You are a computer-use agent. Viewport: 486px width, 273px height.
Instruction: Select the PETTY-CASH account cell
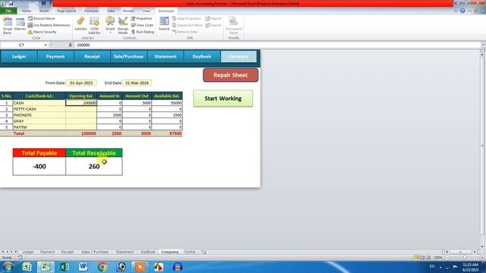39,109
